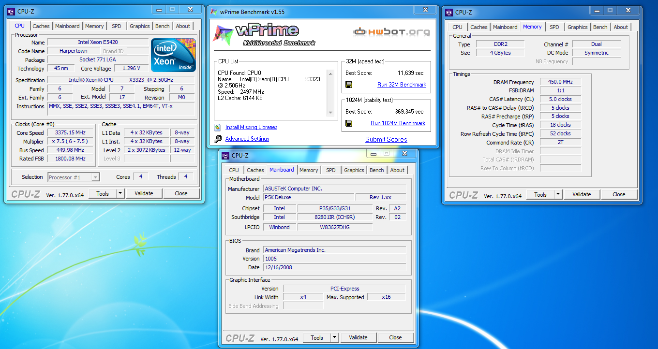This screenshot has width=658, height=349.
Task: Click the Socket 771 LGA package field
Action: 98,60
